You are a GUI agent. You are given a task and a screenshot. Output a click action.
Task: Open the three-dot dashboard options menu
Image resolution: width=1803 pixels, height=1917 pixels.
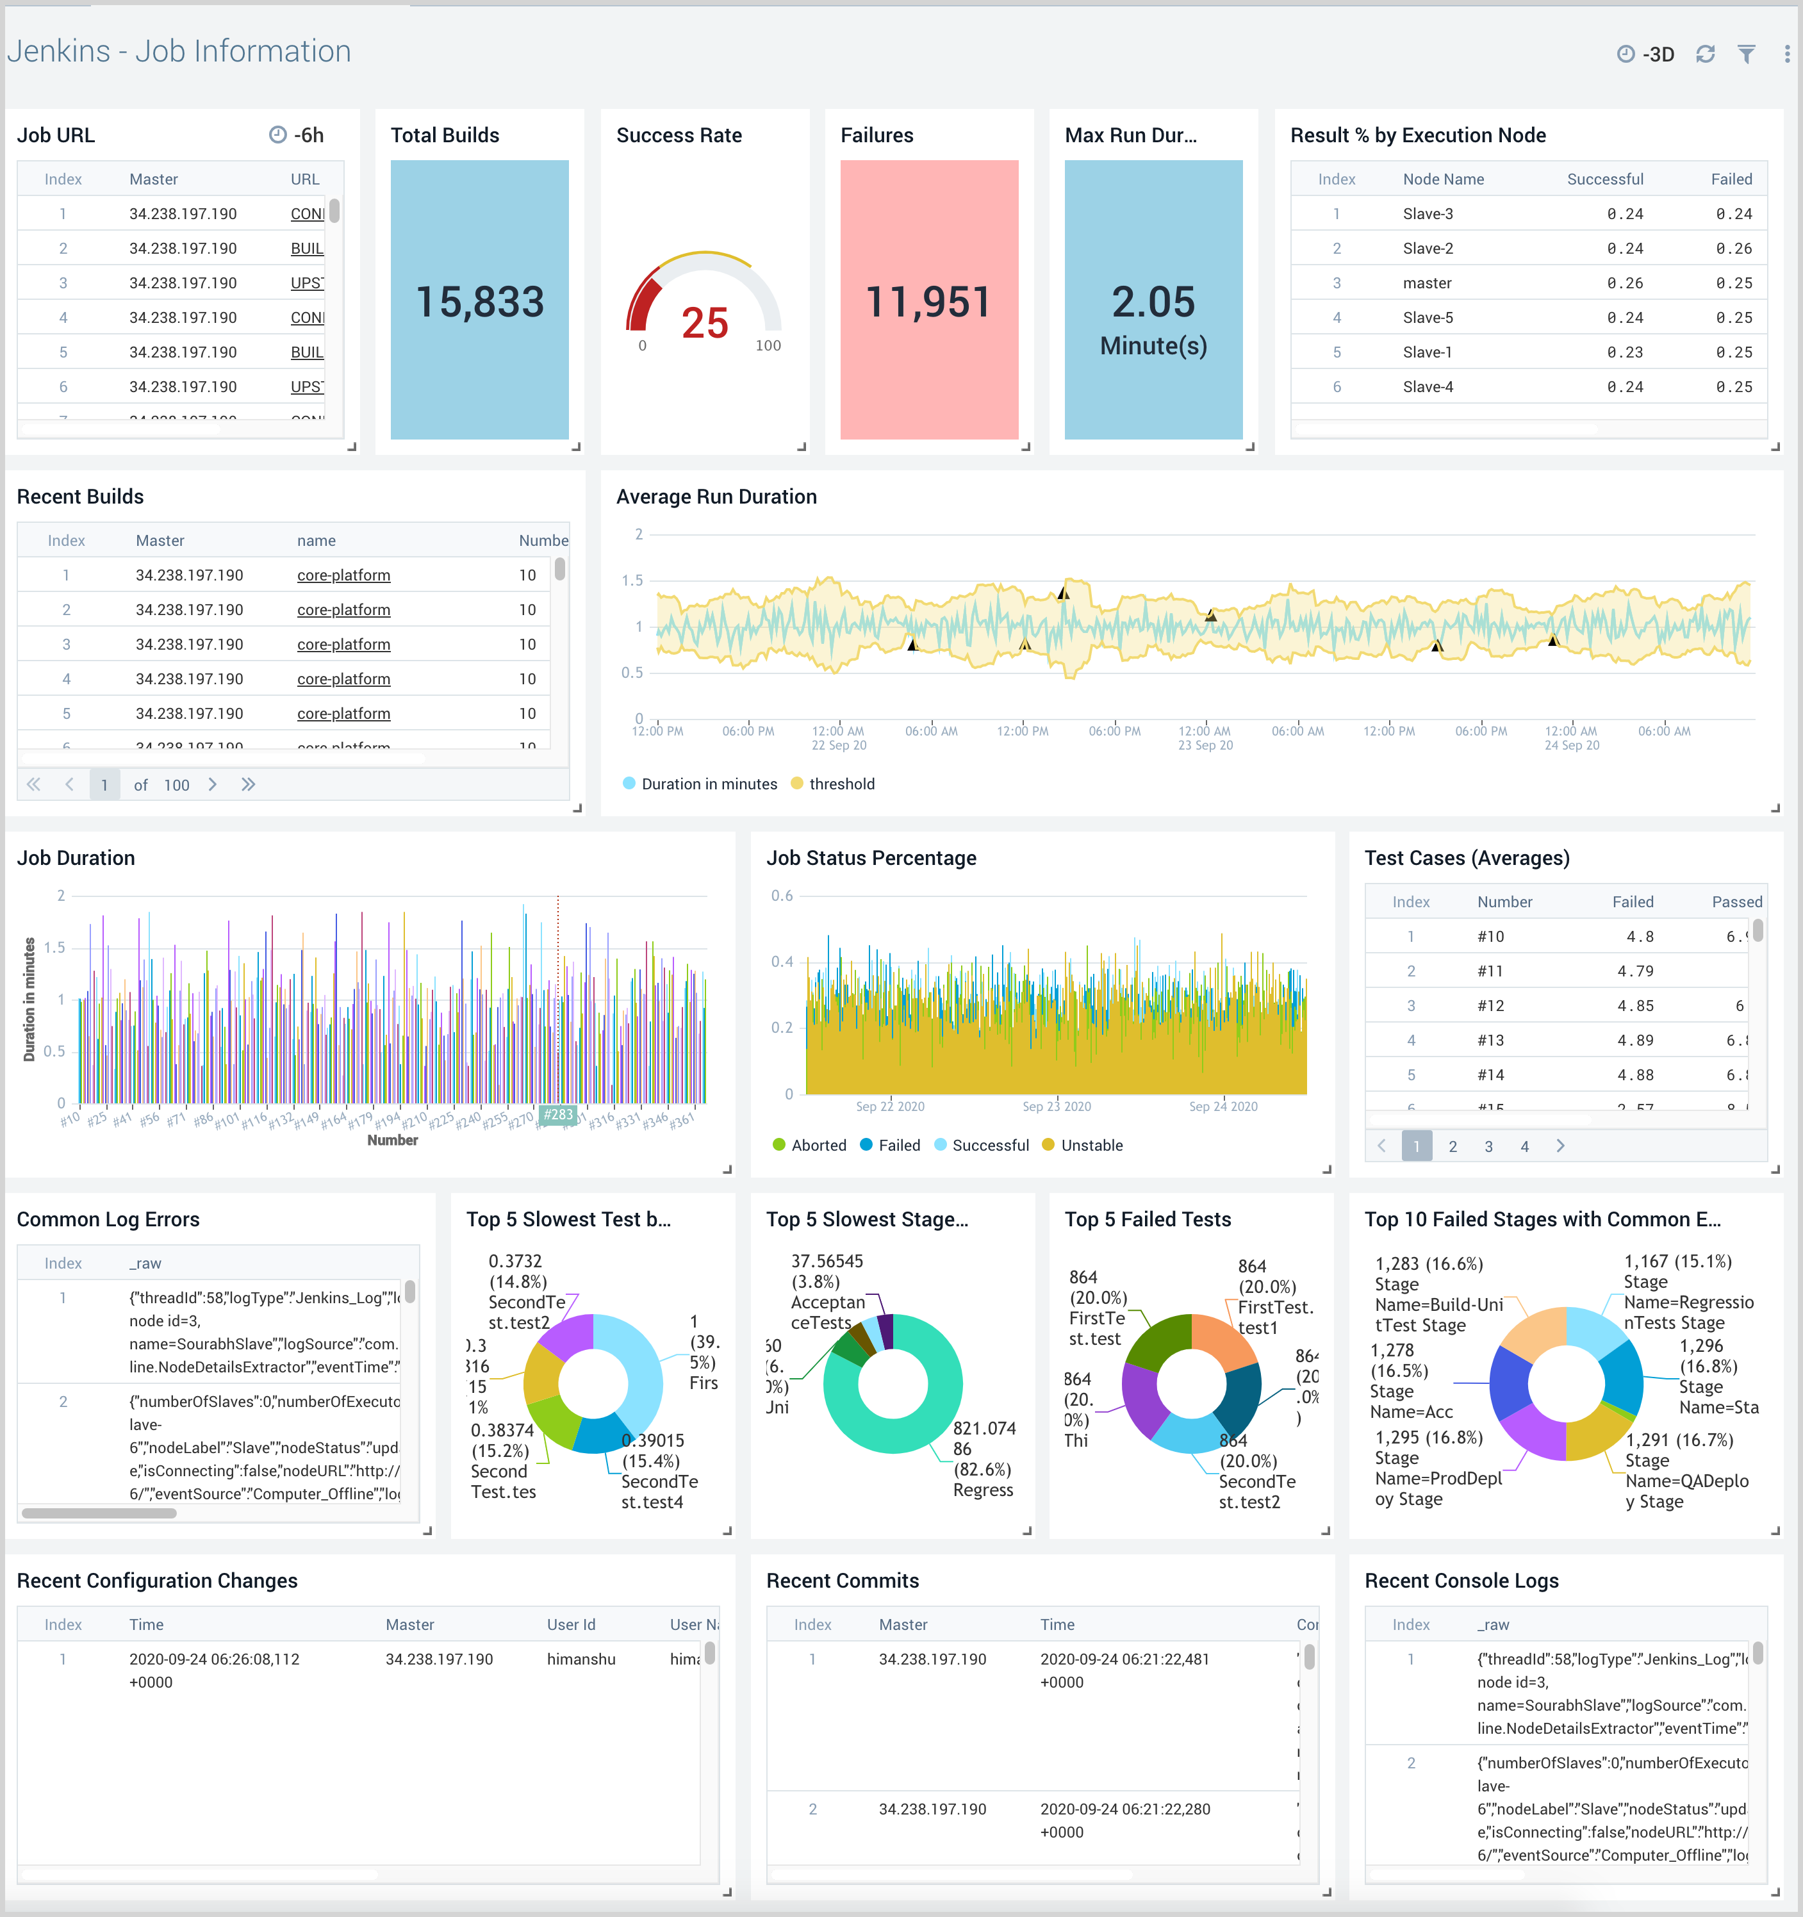1786,54
